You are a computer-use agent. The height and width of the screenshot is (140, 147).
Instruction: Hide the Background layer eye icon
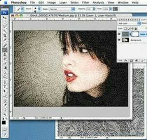coord(119,40)
